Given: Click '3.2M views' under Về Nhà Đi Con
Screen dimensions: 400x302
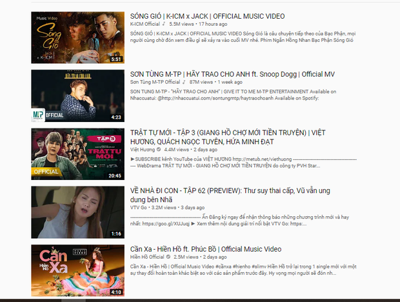Looking at the screenshot, I should tap(164, 207).
